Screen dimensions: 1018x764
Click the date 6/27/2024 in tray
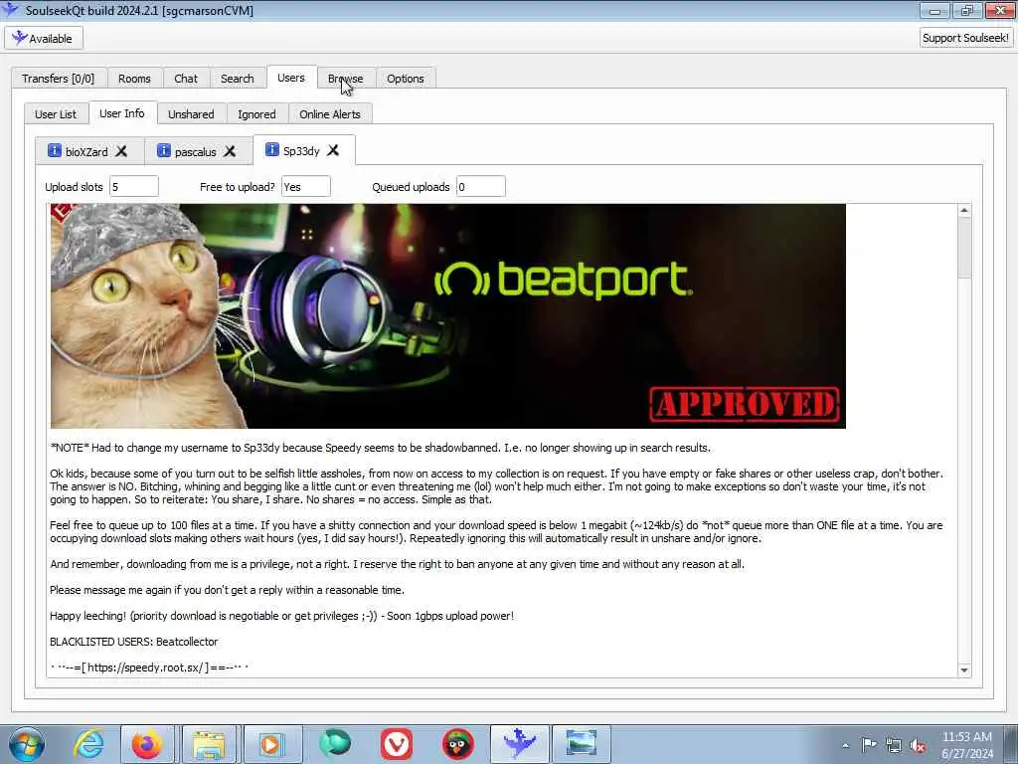coord(966,754)
